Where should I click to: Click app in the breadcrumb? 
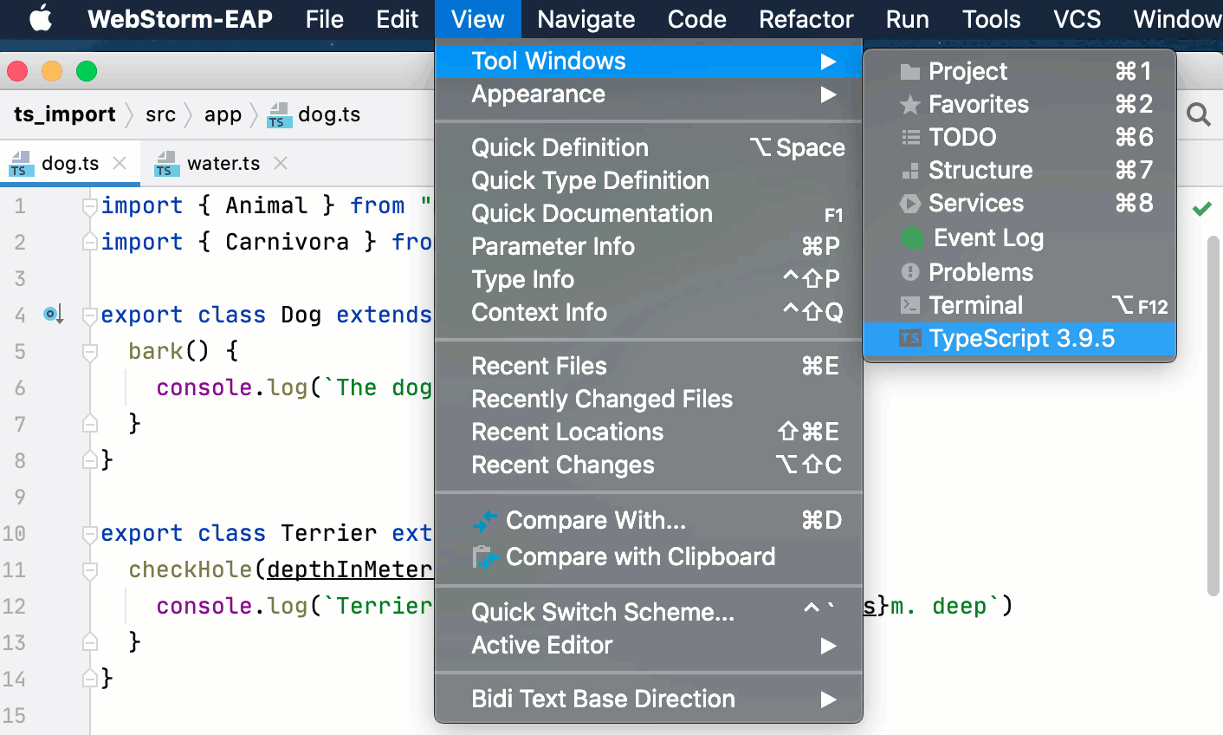(x=223, y=114)
